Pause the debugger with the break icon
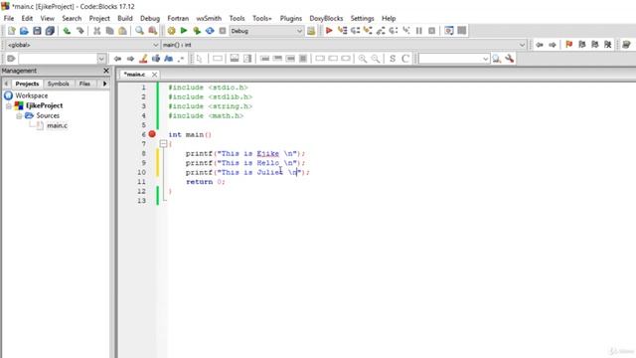The height and width of the screenshot is (358, 636). coord(419,31)
